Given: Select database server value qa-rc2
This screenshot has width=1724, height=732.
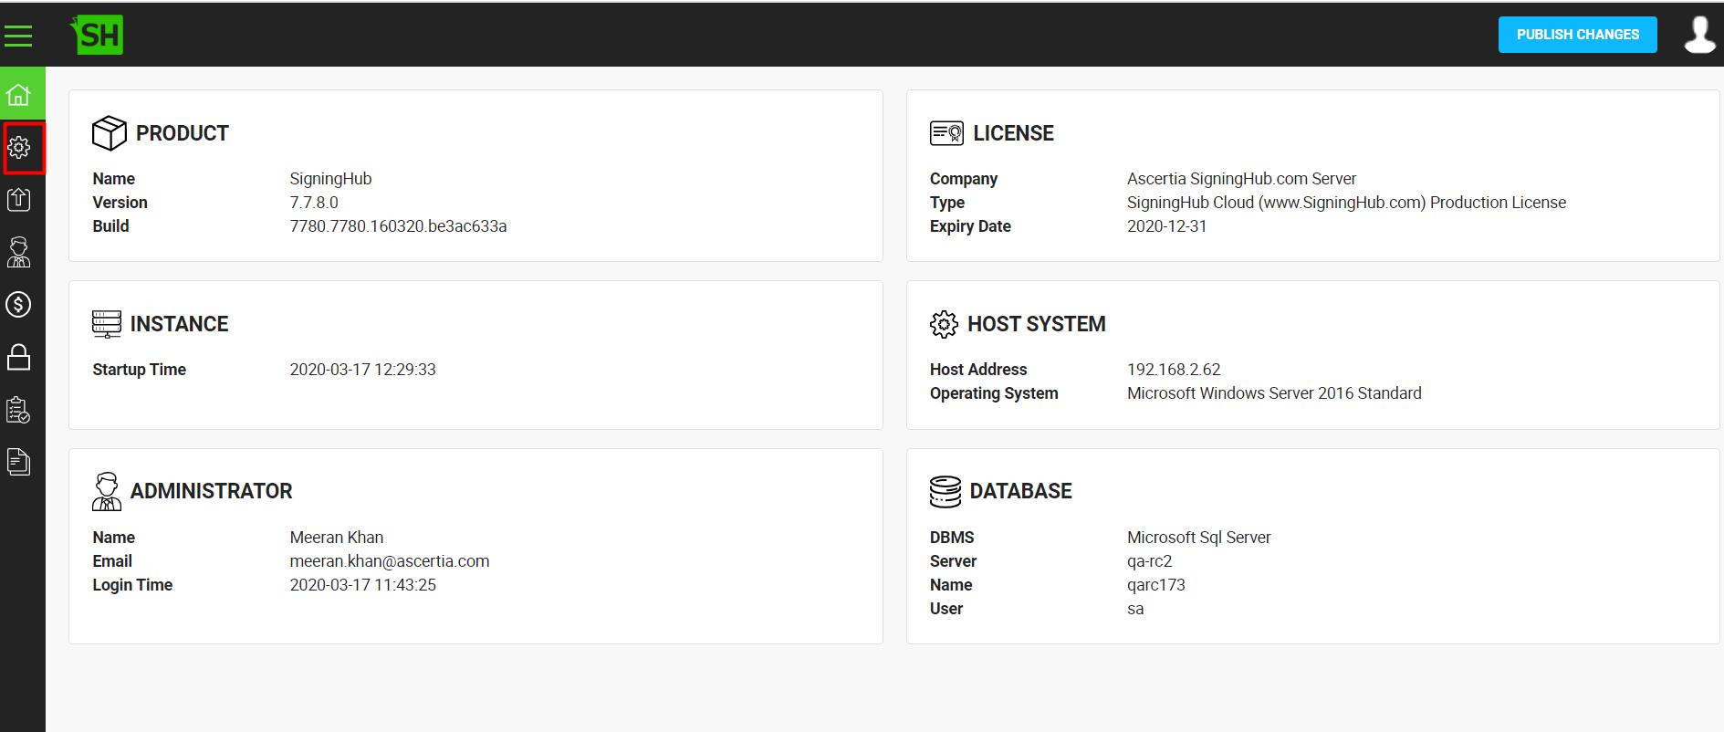Looking at the screenshot, I should tap(1149, 561).
